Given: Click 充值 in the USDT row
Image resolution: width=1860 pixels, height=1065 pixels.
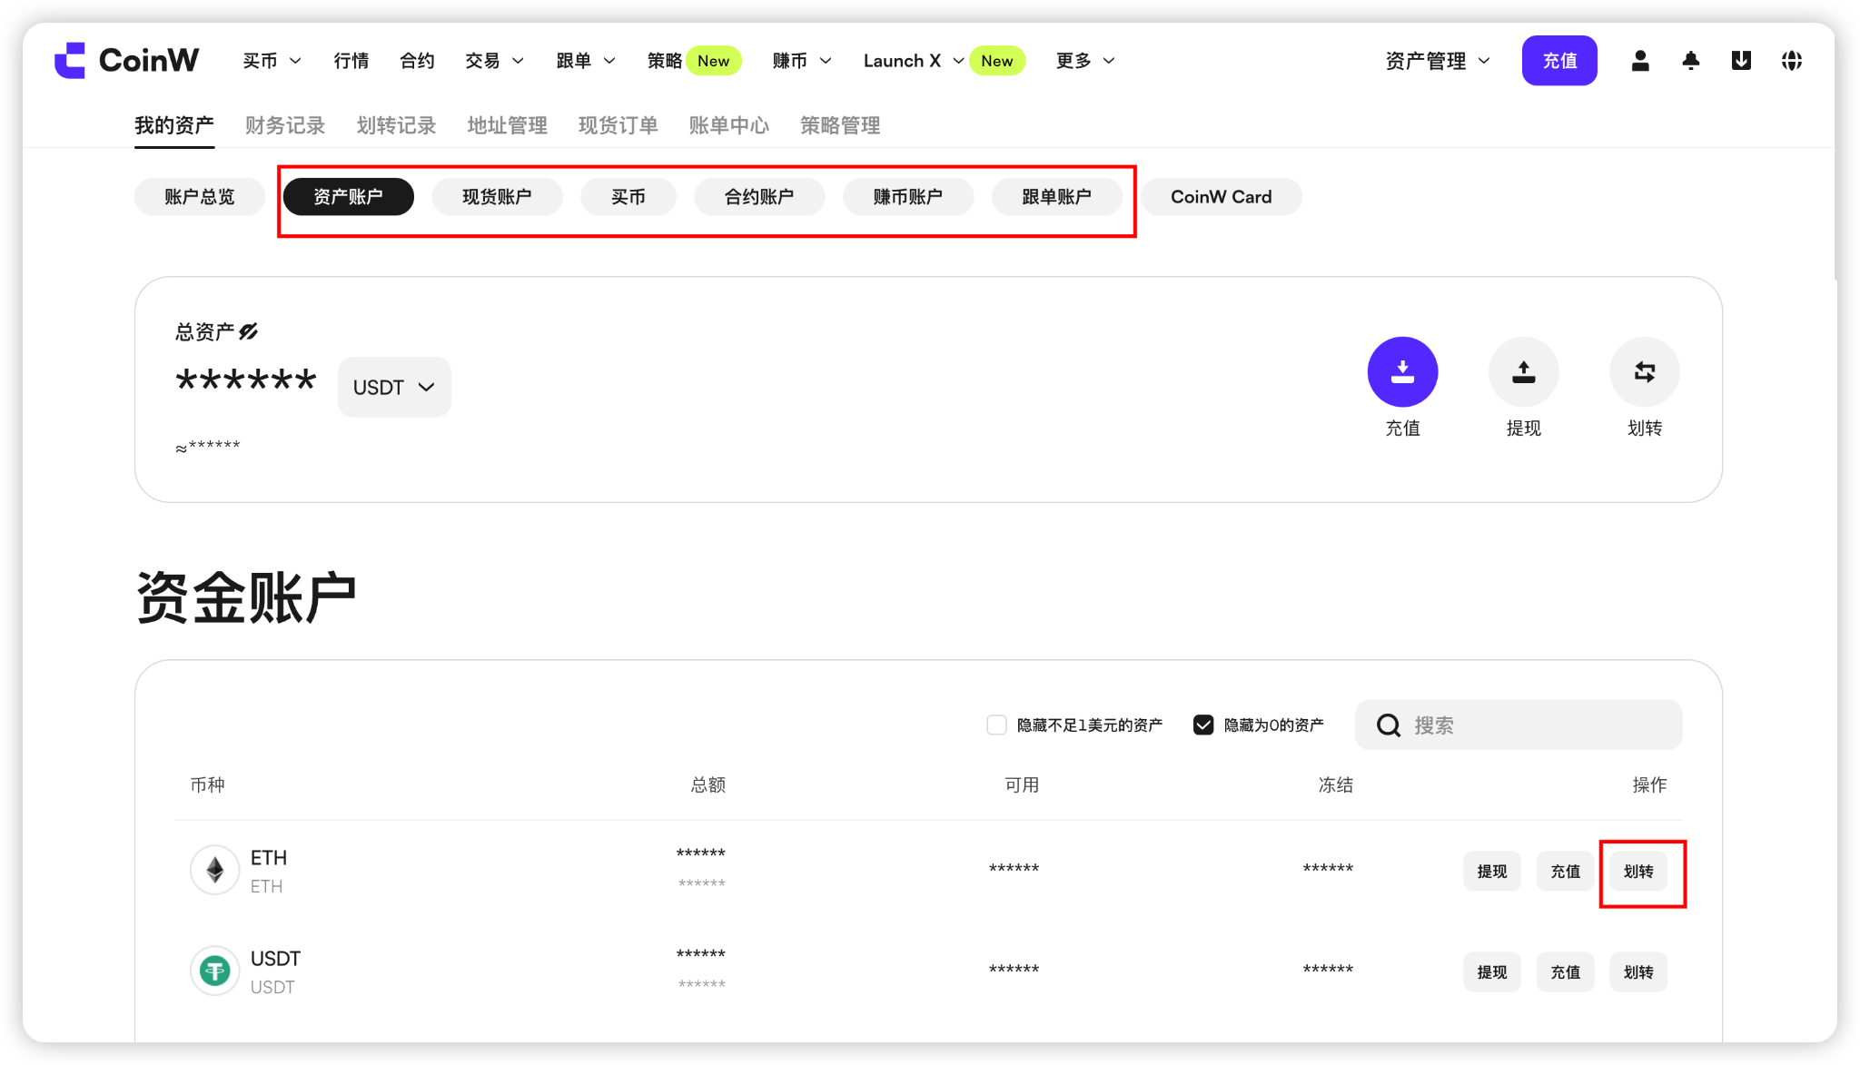Looking at the screenshot, I should click(1566, 972).
